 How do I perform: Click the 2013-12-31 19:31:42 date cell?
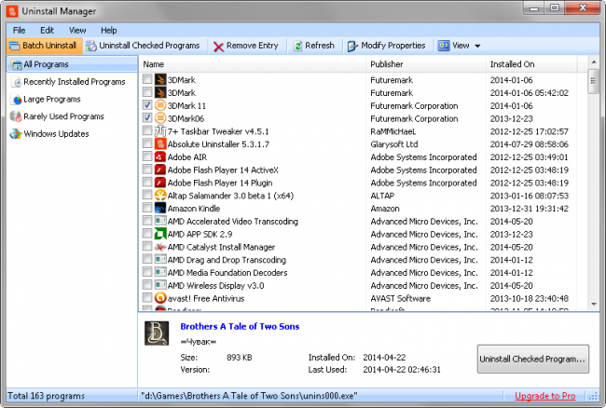pyautogui.click(x=530, y=209)
